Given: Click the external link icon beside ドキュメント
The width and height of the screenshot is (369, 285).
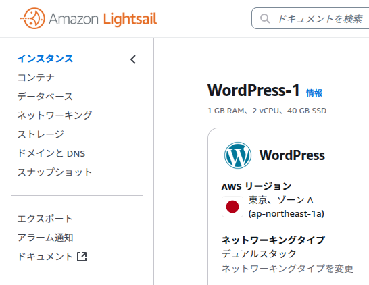Looking at the screenshot, I should point(82,257).
